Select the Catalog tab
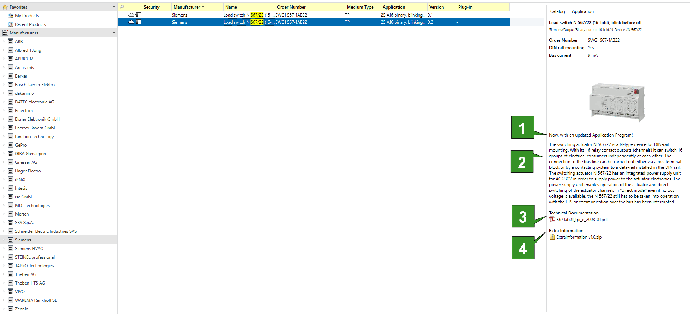Image resolution: width=690 pixels, height=314 pixels. (x=557, y=11)
